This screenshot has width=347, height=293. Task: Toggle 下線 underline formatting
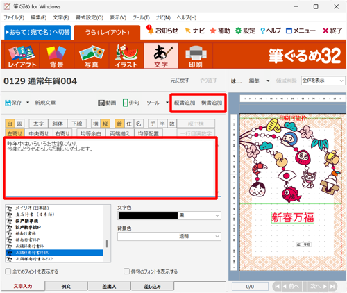pos(77,124)
